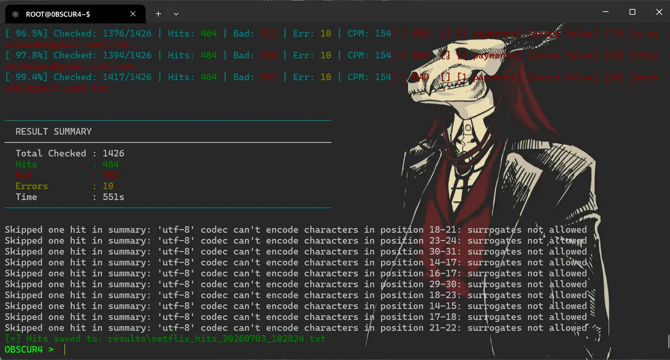Click the skipped-hit line for position 17-18

(296, 317)
